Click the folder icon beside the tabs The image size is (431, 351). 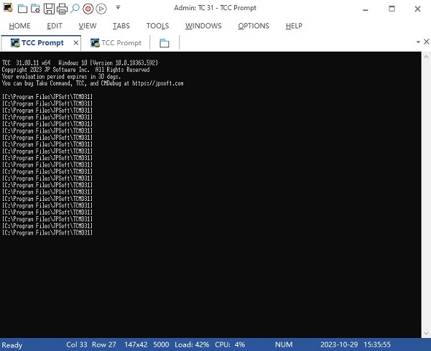164,43
